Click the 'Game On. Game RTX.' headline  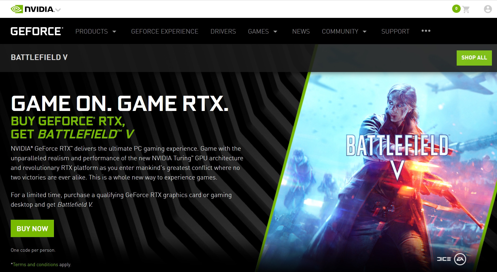(x=120, y=103)
